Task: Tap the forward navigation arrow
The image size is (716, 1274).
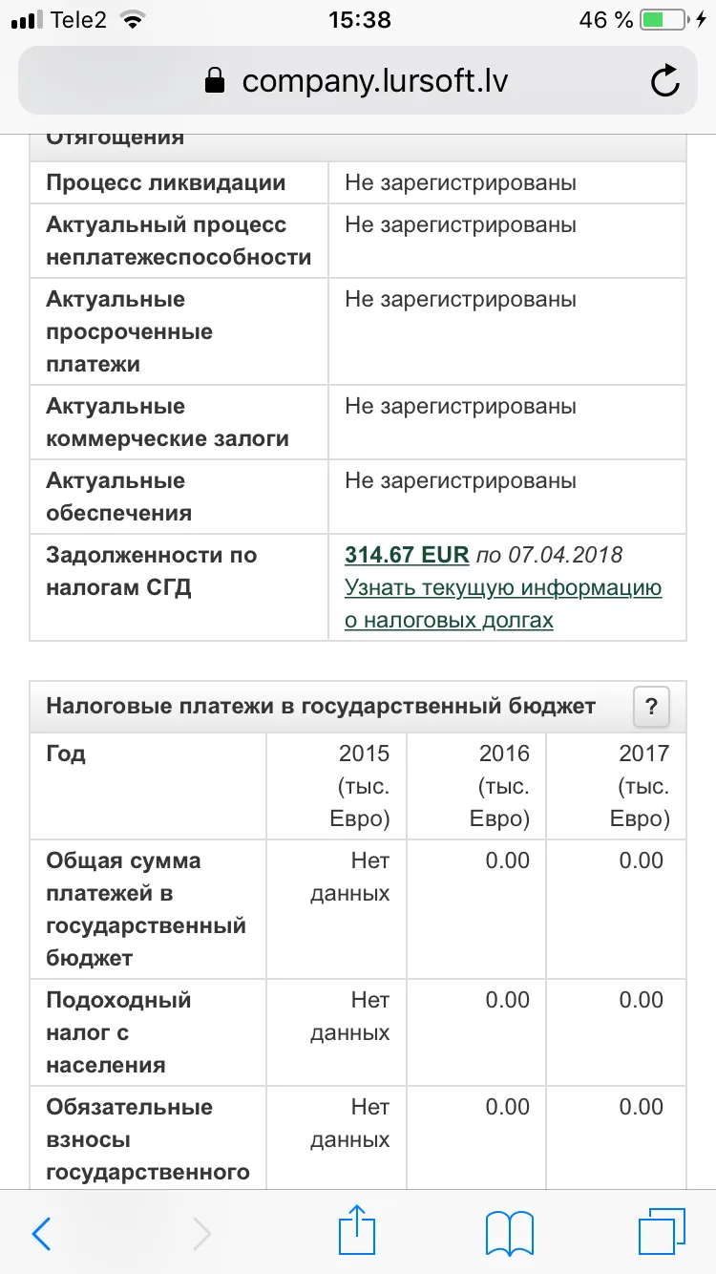Action: pyautogui.click(x=201, y=1234)
